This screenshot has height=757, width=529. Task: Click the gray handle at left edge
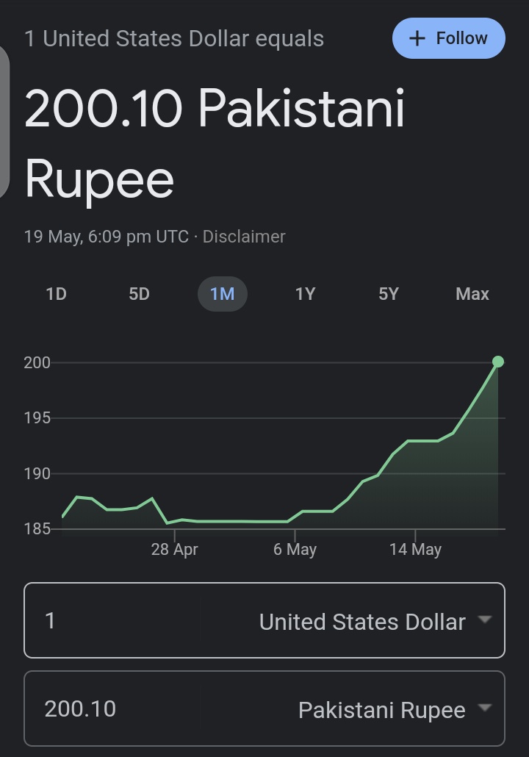[x=4, y=121]
